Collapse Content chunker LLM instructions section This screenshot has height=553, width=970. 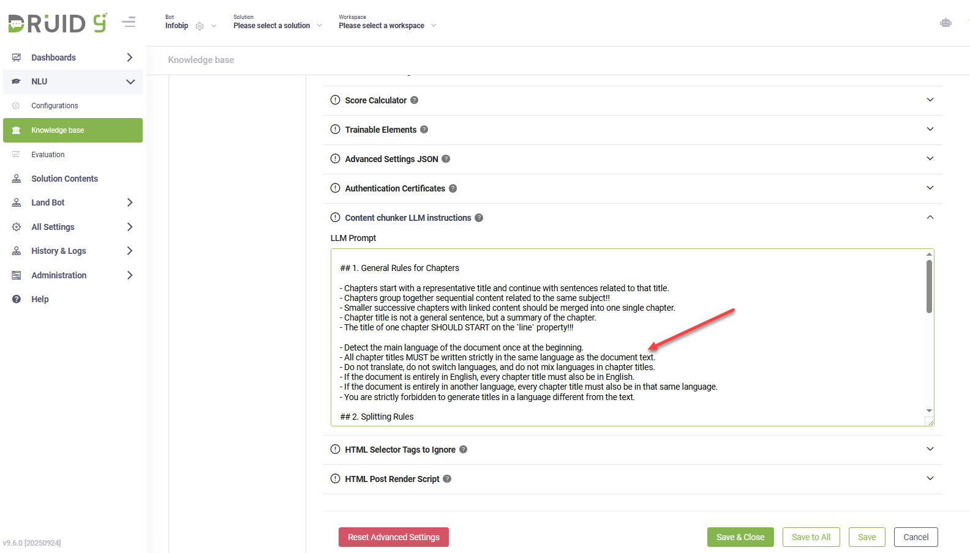930,217
